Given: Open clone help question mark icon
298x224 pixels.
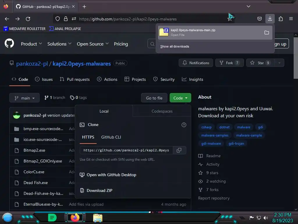Looking at the screenshot, I should (x=184, y=125).
